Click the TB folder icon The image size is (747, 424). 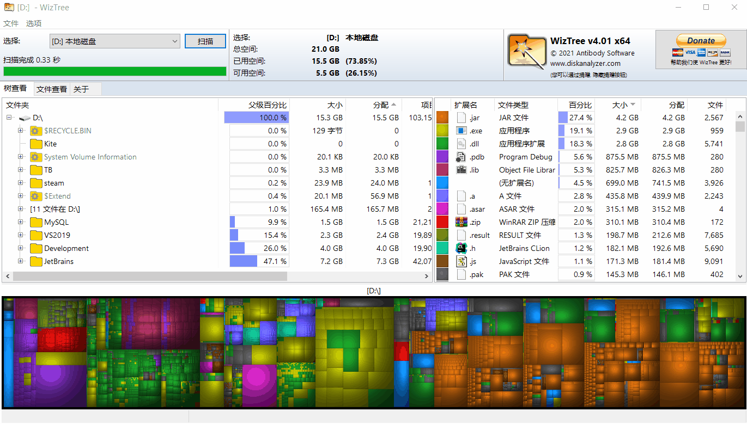pos(36,170)
